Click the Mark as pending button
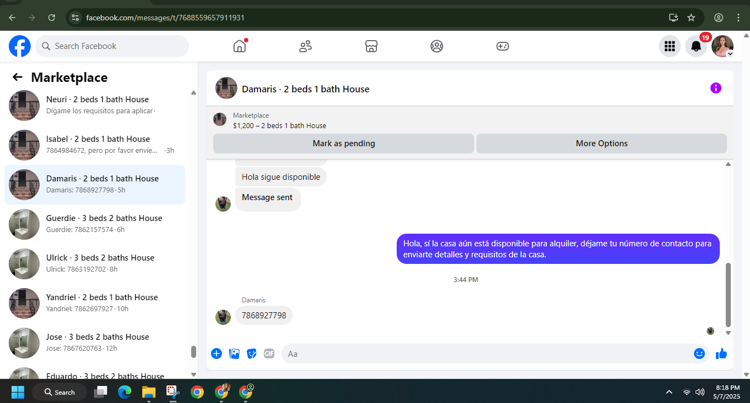 click(x=343, y=143)
